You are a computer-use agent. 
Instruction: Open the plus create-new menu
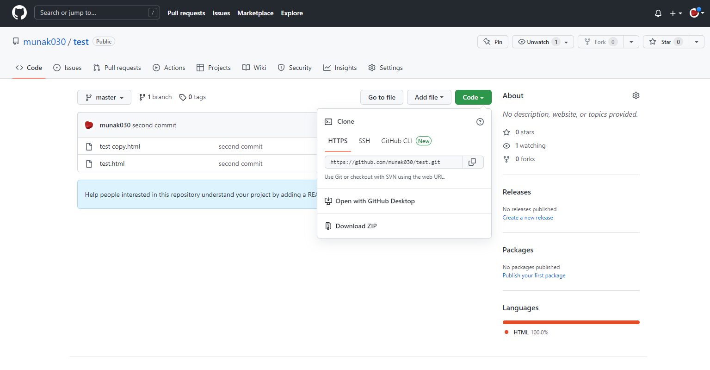(x=676, y=13)
